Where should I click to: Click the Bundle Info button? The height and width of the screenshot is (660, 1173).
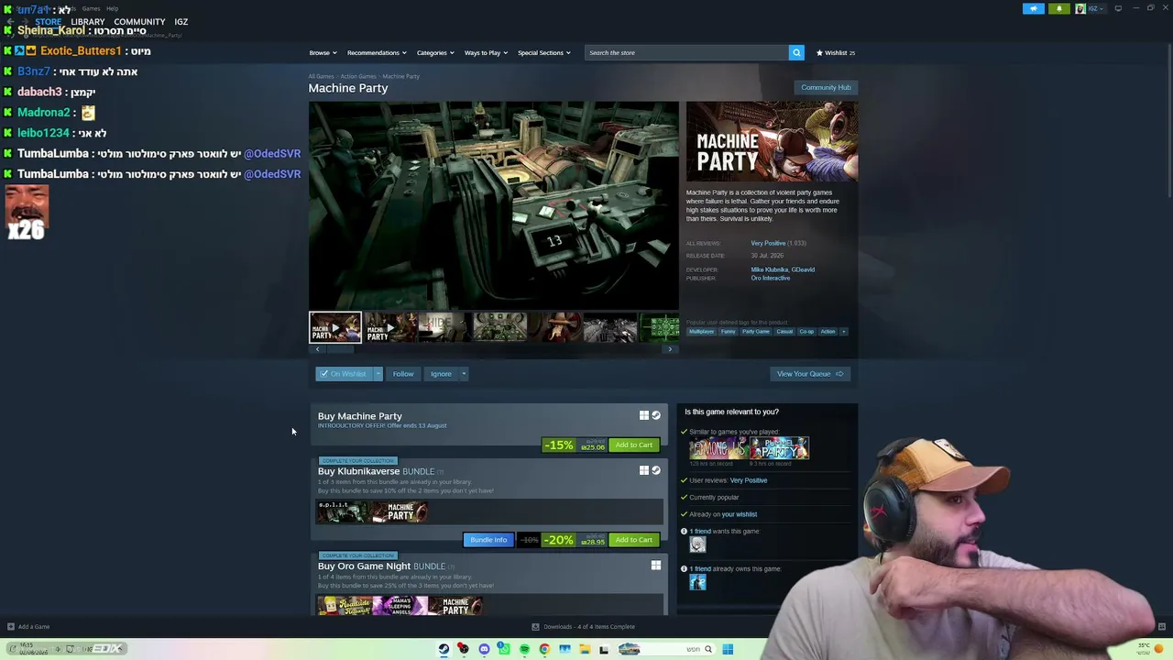point(488,540)
